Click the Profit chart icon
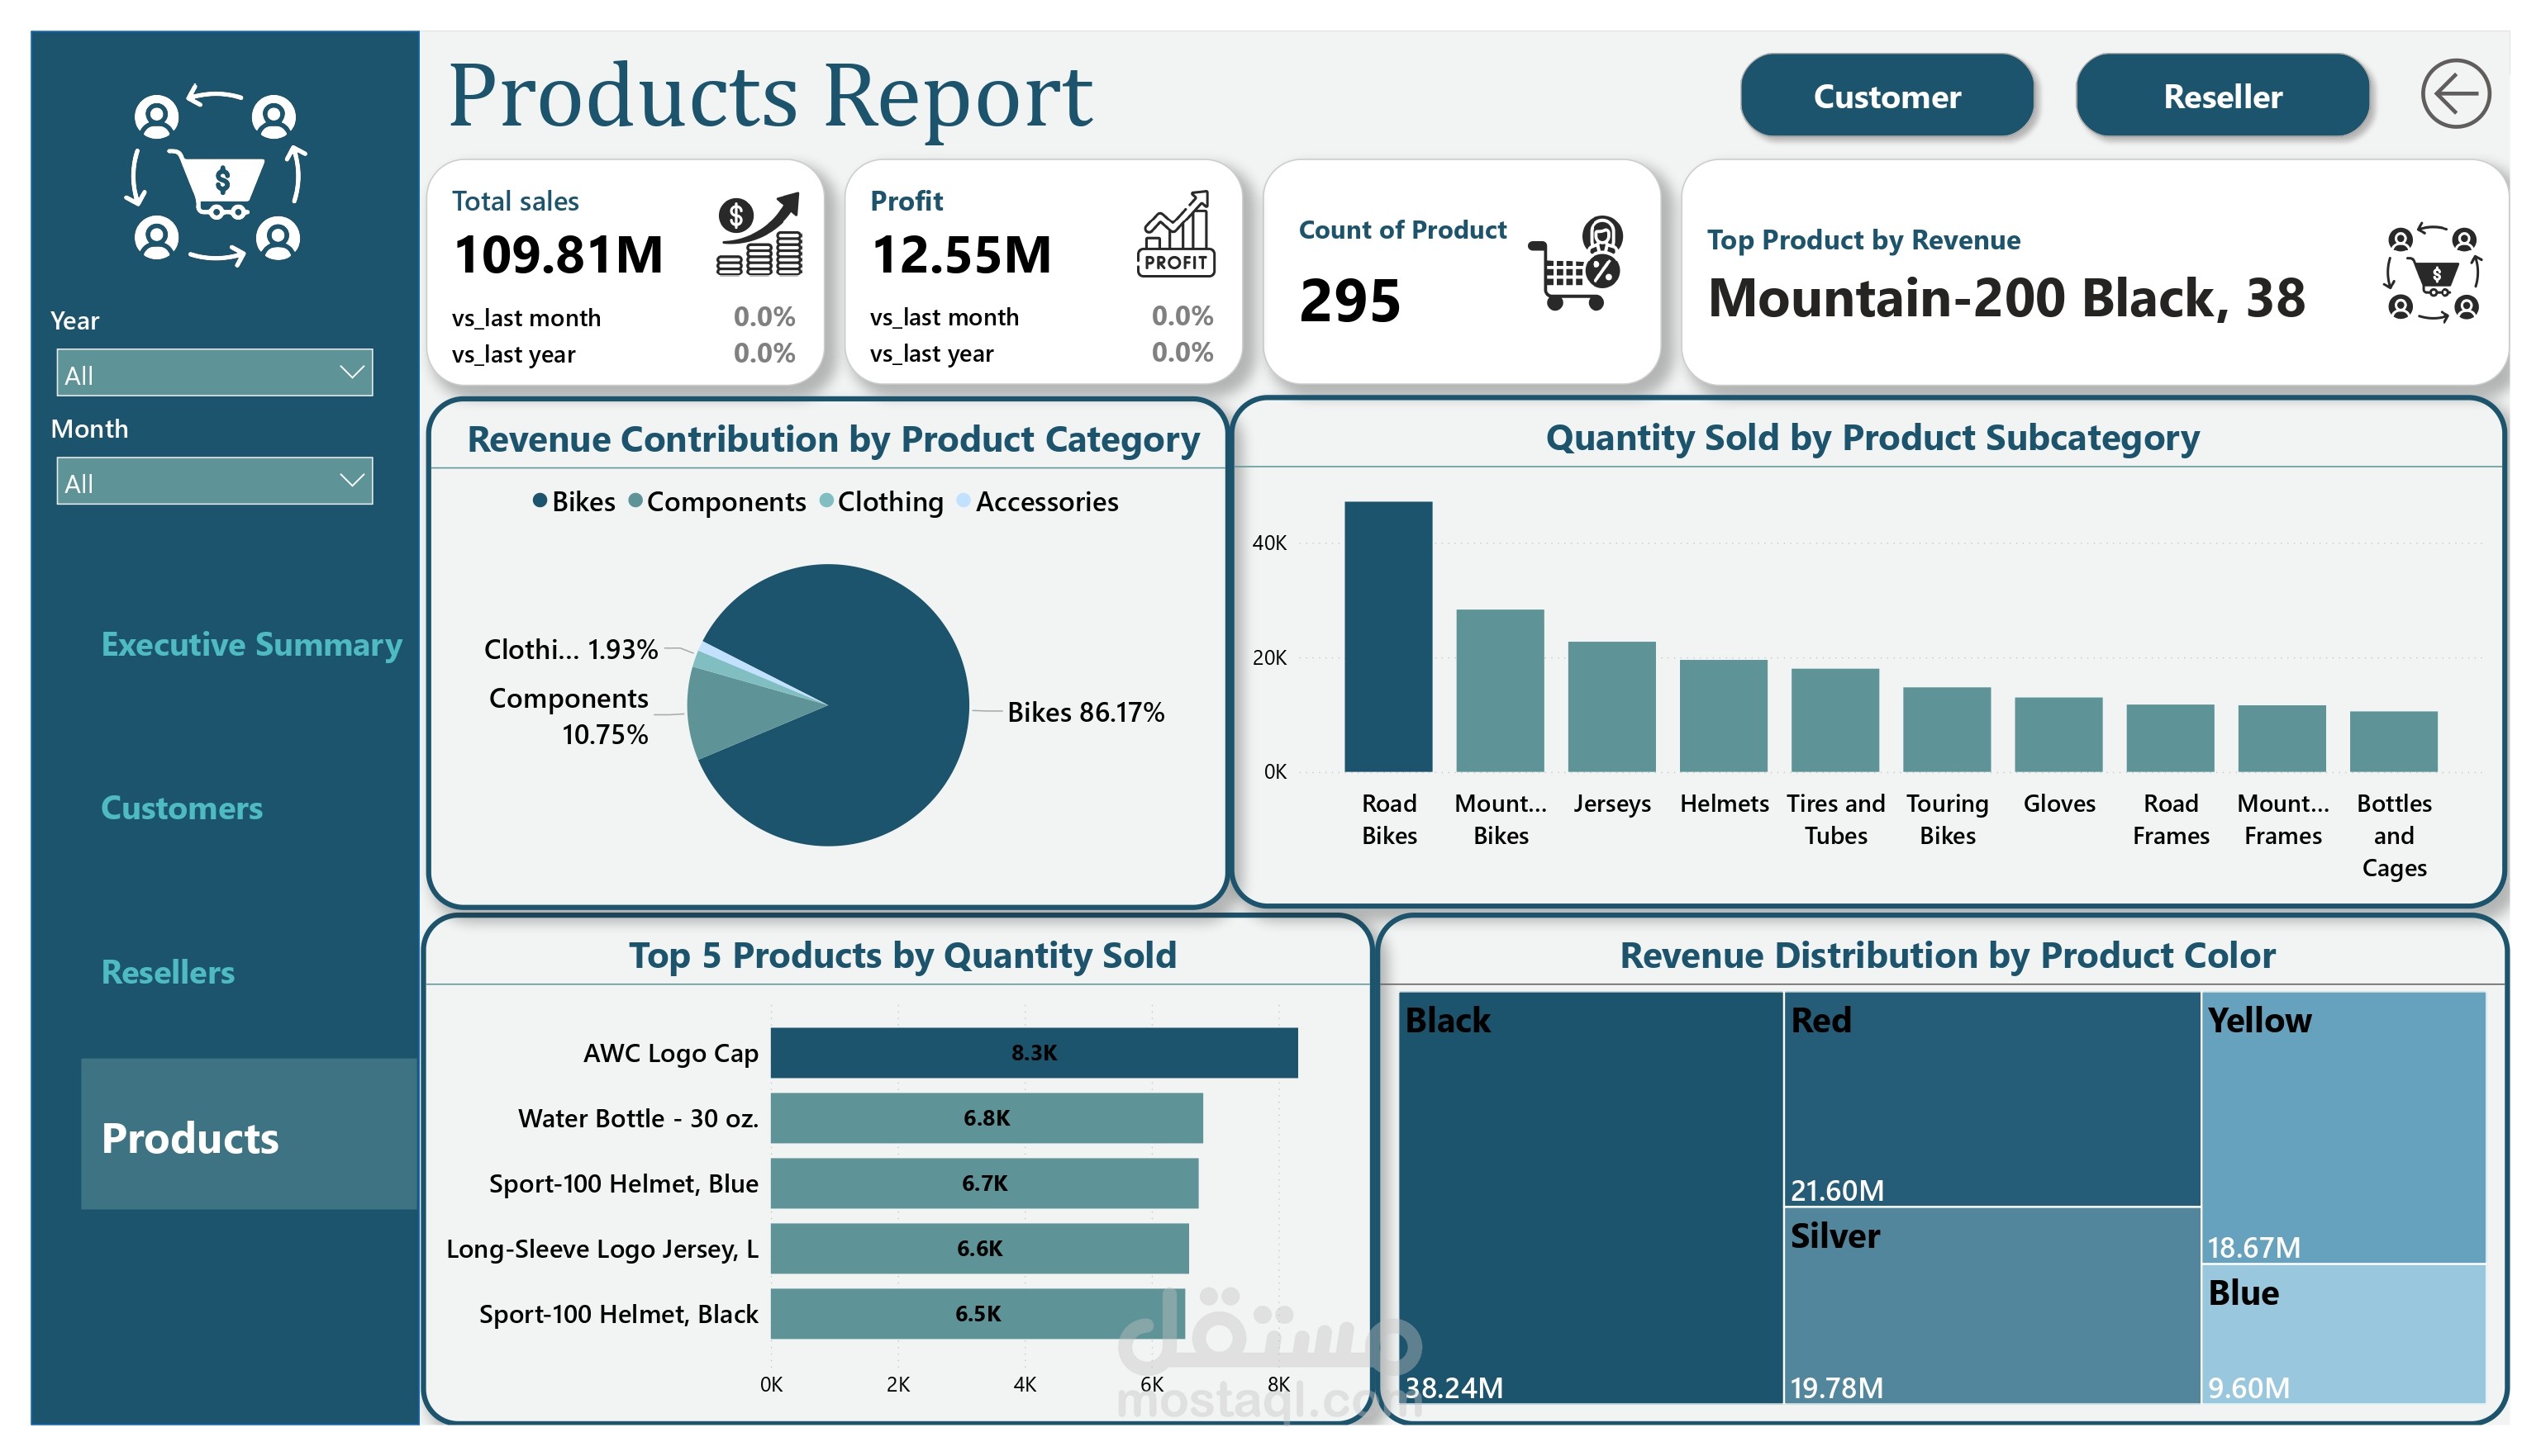Screen dimensions: 2541x1456 tap(1177, 234)
